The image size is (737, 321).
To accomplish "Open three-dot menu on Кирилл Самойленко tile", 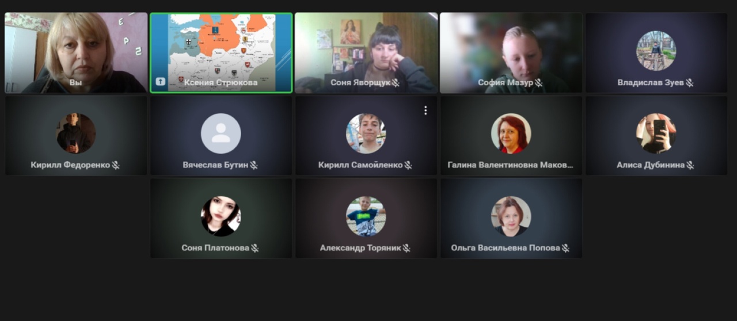I will point(426,110).
